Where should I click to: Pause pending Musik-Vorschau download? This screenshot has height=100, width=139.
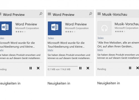tap(130, 68)
